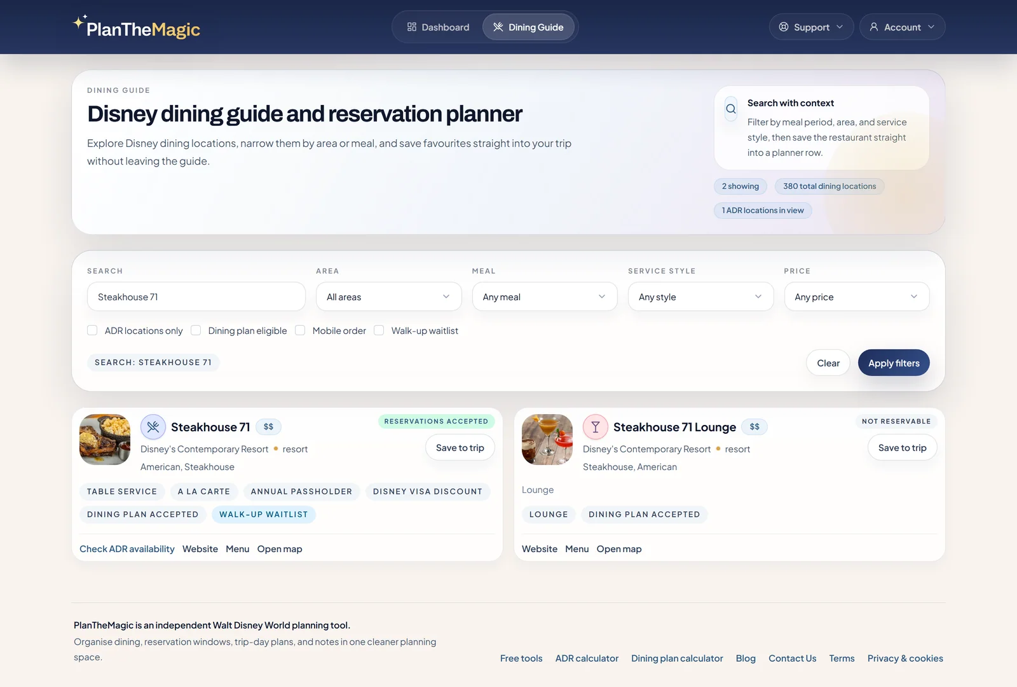
Task: Click the Lounge tag on Steakhouse 71 Lounge
Action: click(x=549, y=514)
